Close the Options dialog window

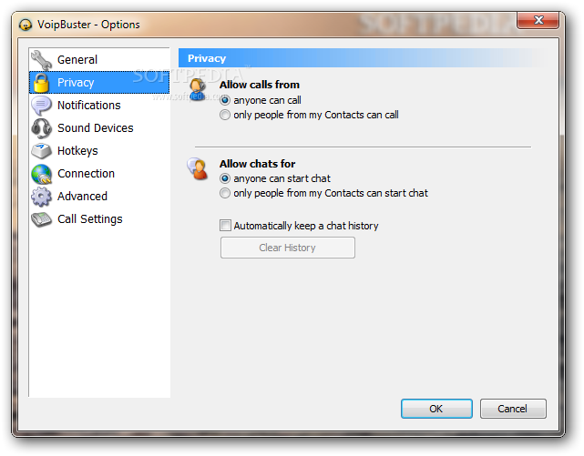coord(538,20)
